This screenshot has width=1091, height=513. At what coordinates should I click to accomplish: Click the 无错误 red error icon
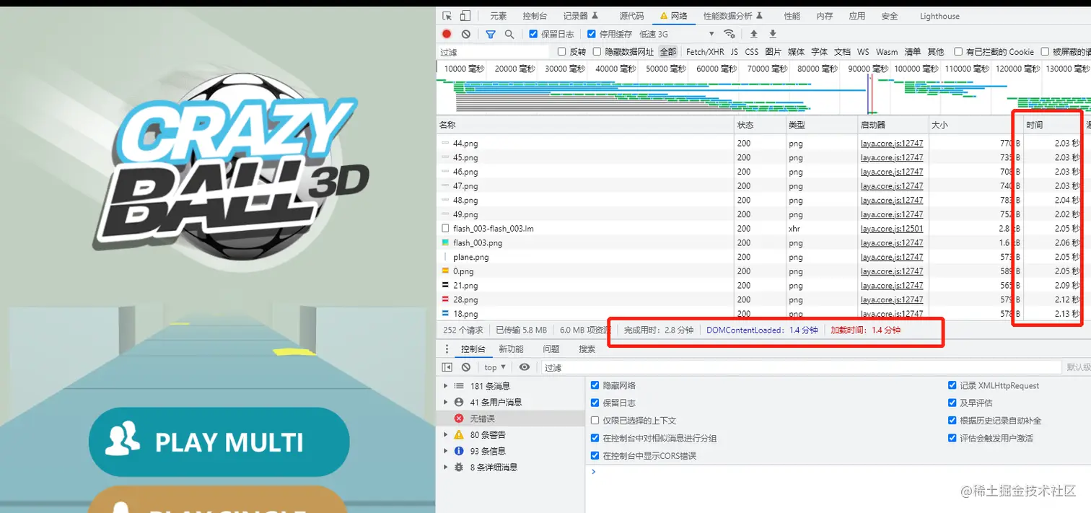point(459,418)
